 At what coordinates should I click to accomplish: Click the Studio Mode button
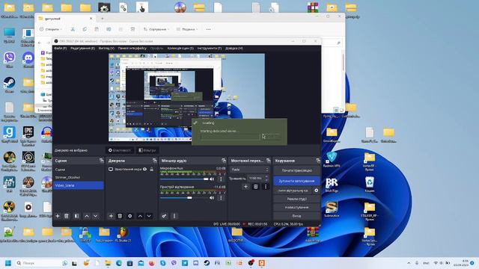[296, 199]
